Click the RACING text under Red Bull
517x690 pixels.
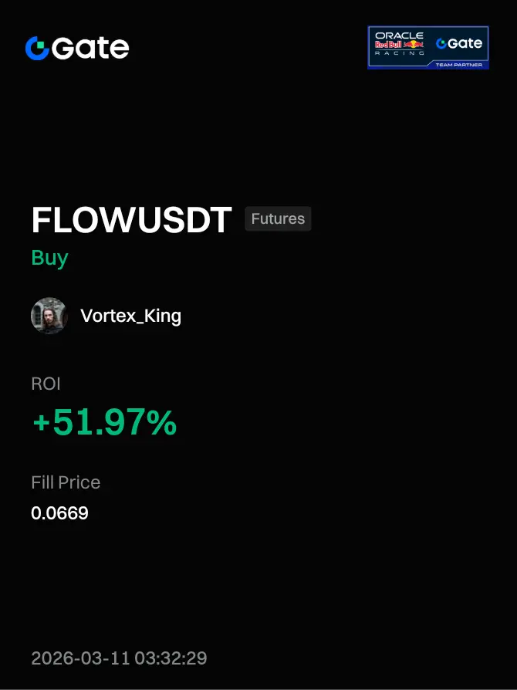click(399, 53)
